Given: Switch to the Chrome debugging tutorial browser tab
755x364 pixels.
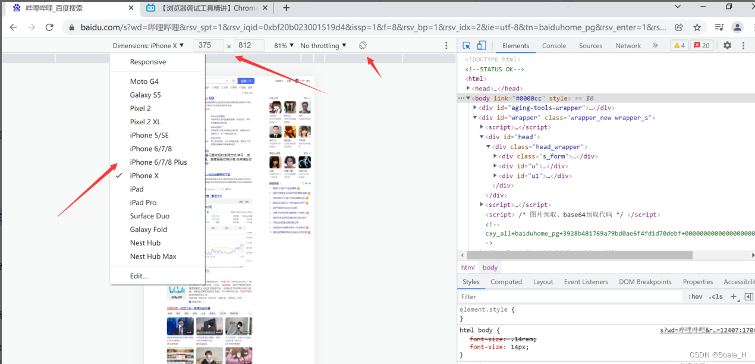Looking at the screenshot, I should [208, 8].
